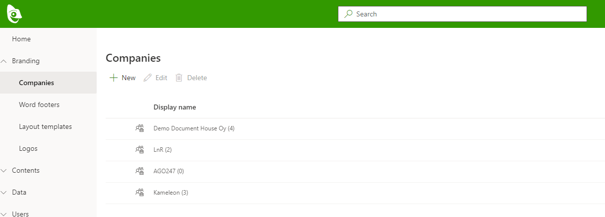The image size is (605, 217).
Task: Select the Kameleon (3) row
Action: click(x=355, y=193)
